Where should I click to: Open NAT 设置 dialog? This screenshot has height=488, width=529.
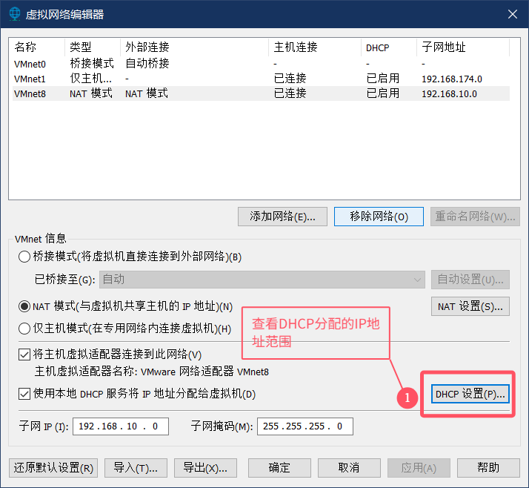[x=470, y=306]
